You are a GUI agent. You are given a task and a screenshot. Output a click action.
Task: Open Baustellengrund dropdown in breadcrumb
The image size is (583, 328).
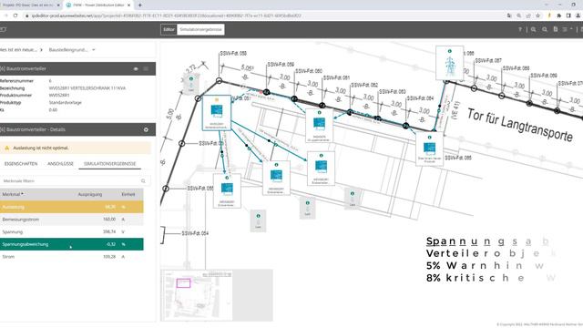tap(72, 50)
